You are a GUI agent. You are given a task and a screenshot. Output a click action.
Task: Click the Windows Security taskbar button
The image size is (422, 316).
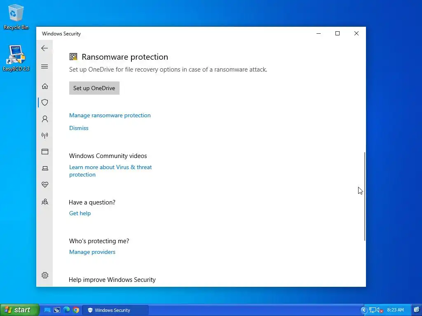click(115, 310)
